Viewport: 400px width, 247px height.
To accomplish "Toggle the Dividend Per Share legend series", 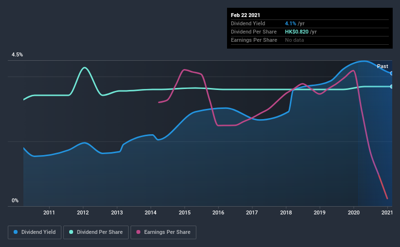I will click(96, 232).
